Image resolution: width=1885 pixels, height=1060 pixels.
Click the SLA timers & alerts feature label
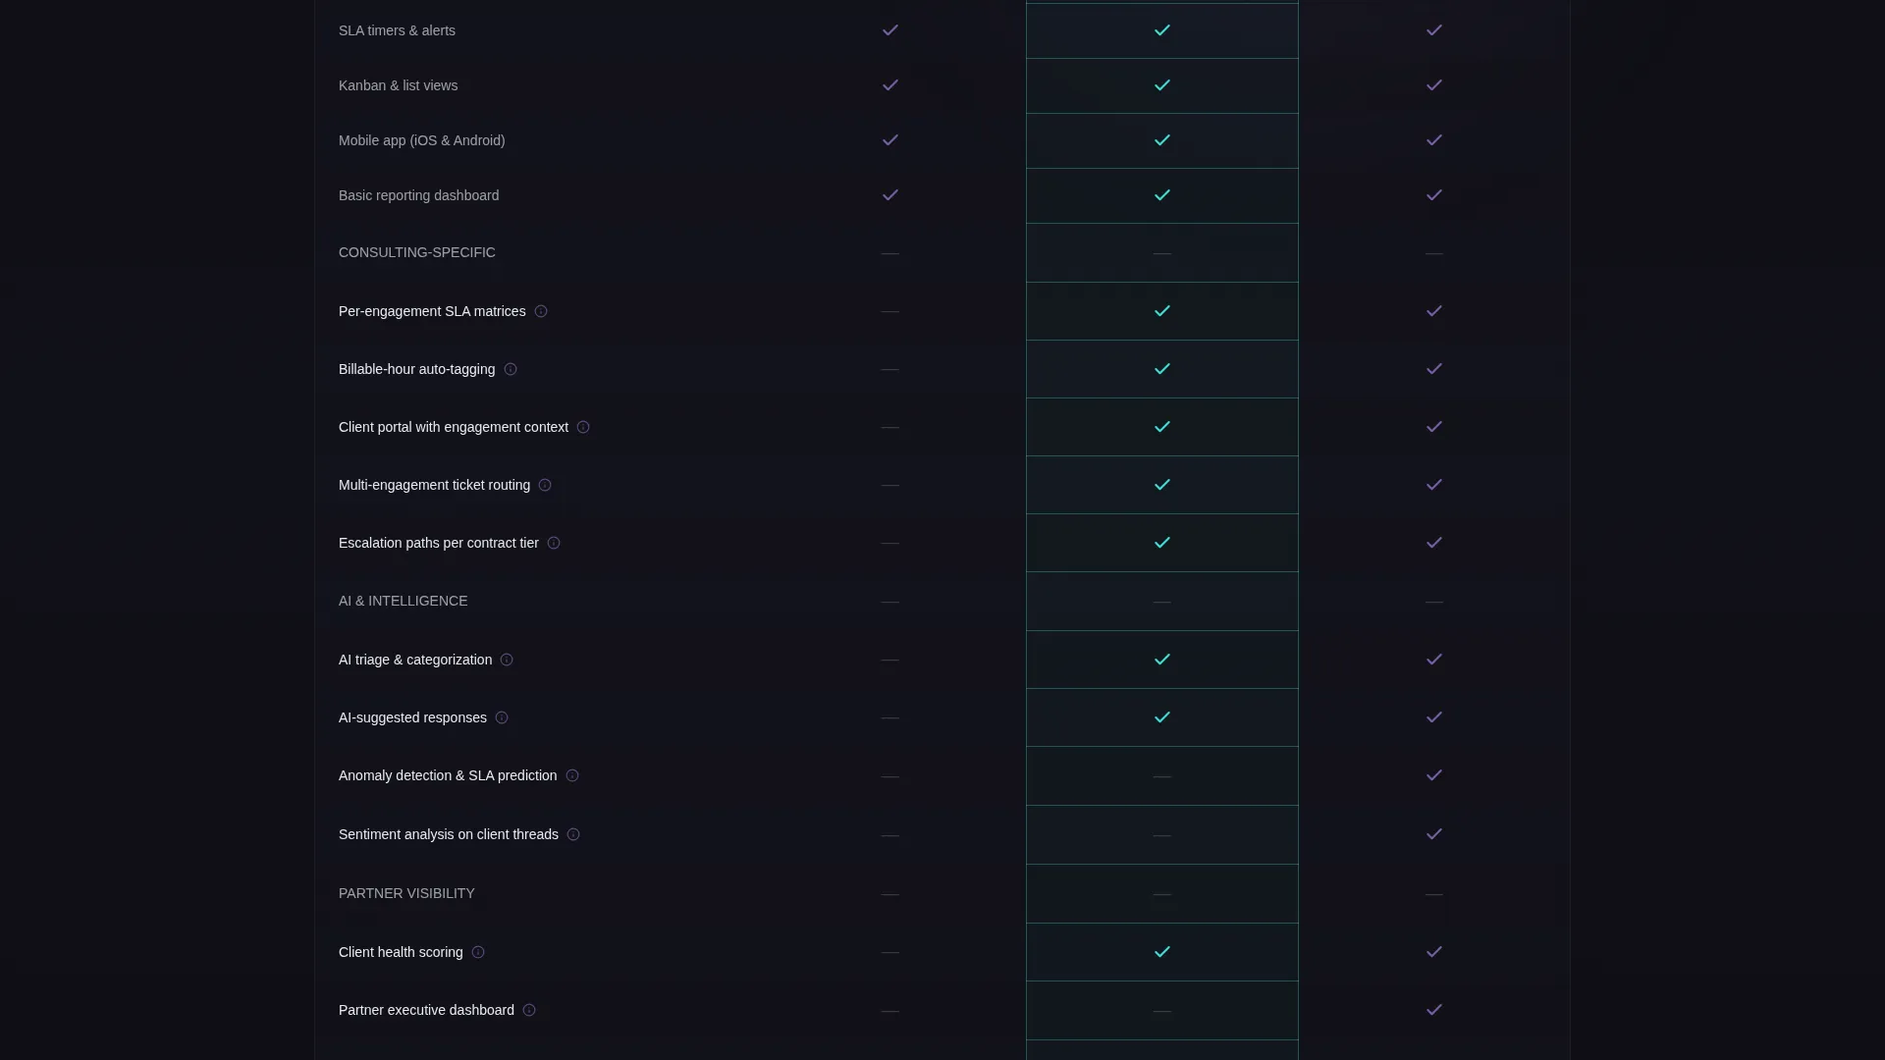click(397, 30)
